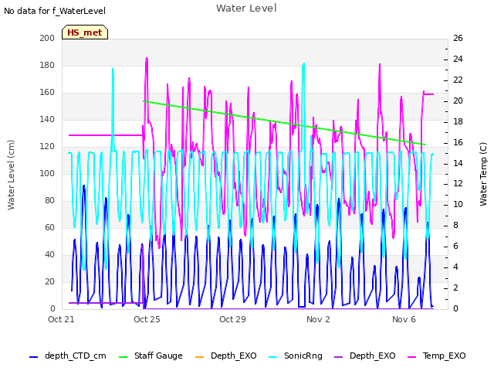Click the Nov 6 date tick label
The image size is (494, 371).
404,319
